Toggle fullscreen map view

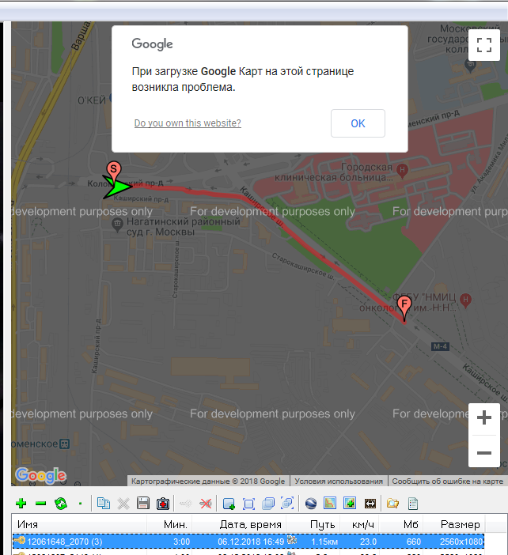coord(484,43)
